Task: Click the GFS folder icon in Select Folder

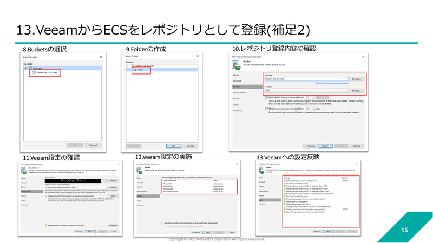Action: click(136, 70)
